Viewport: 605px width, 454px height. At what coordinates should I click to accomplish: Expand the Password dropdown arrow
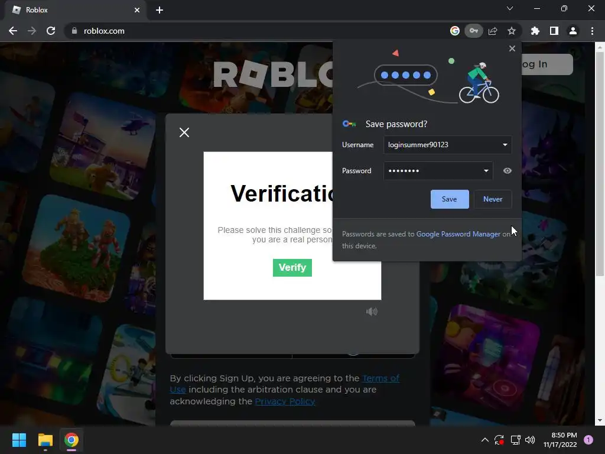tap(486, 171)
